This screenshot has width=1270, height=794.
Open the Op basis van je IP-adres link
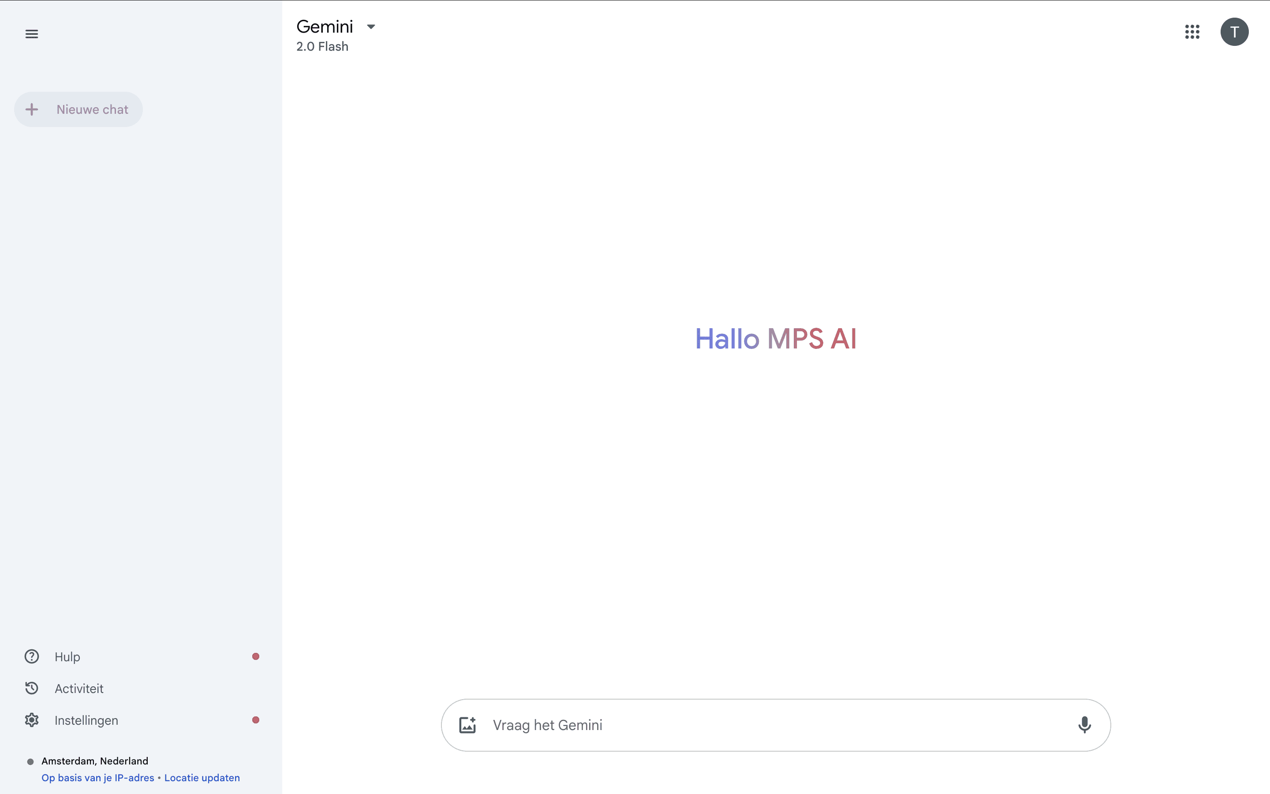tap(97, 778)
